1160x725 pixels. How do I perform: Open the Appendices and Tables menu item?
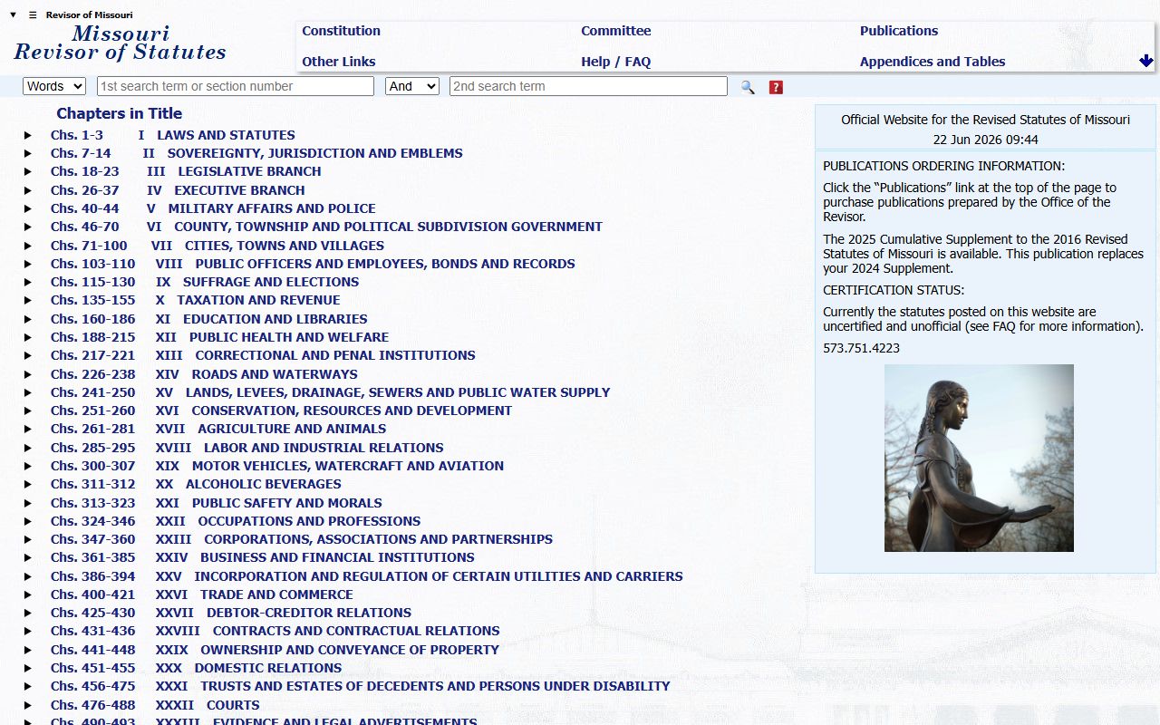(933, 62)
